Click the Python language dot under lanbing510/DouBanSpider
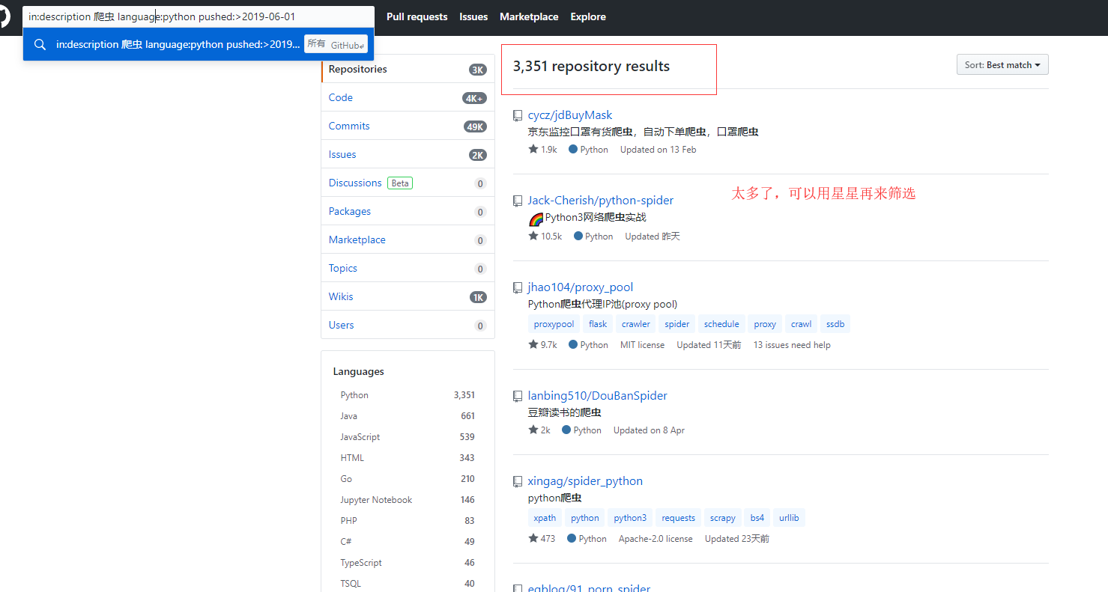The image size is (1108, 592). (x=566, y=430)
